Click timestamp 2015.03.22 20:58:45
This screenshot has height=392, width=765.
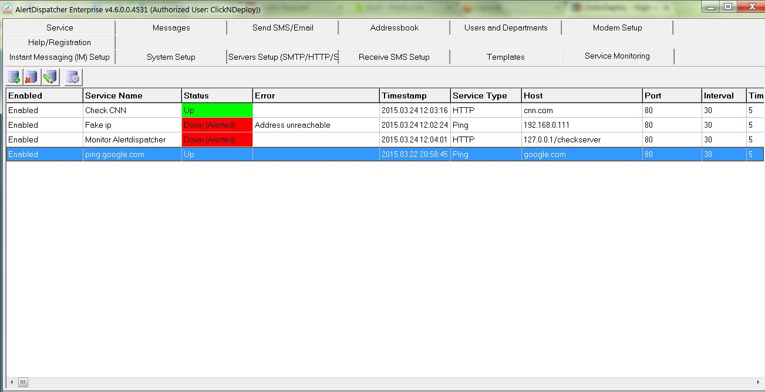[414, 154]
